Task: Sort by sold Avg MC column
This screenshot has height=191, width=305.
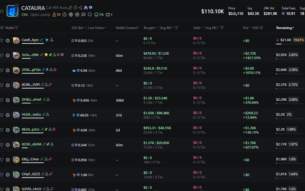Action: [x=212, y=28]
